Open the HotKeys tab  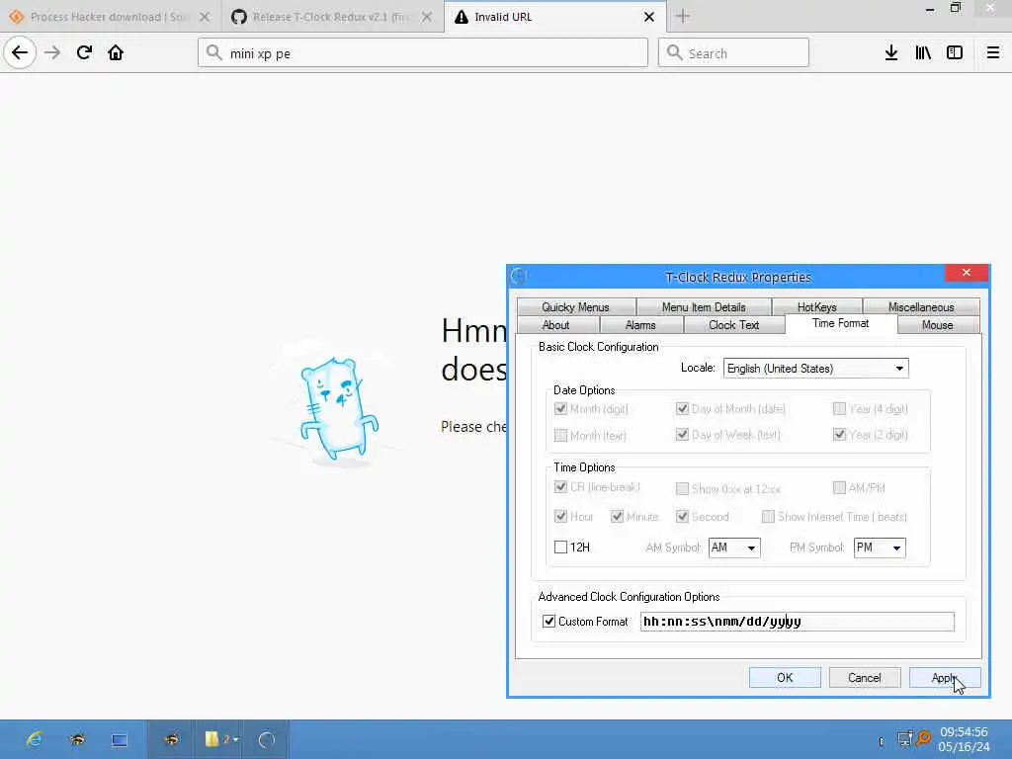coord(816,307)
